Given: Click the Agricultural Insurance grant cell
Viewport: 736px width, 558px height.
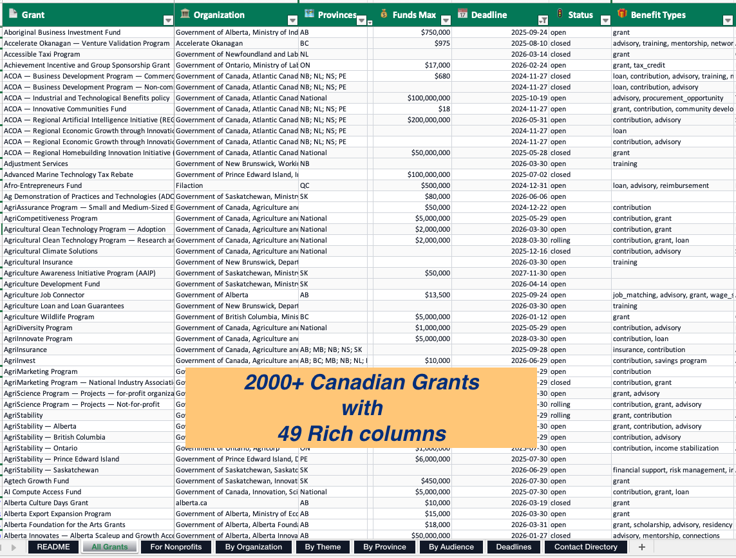Looking at the screenshot, I should tap(88, 263).
